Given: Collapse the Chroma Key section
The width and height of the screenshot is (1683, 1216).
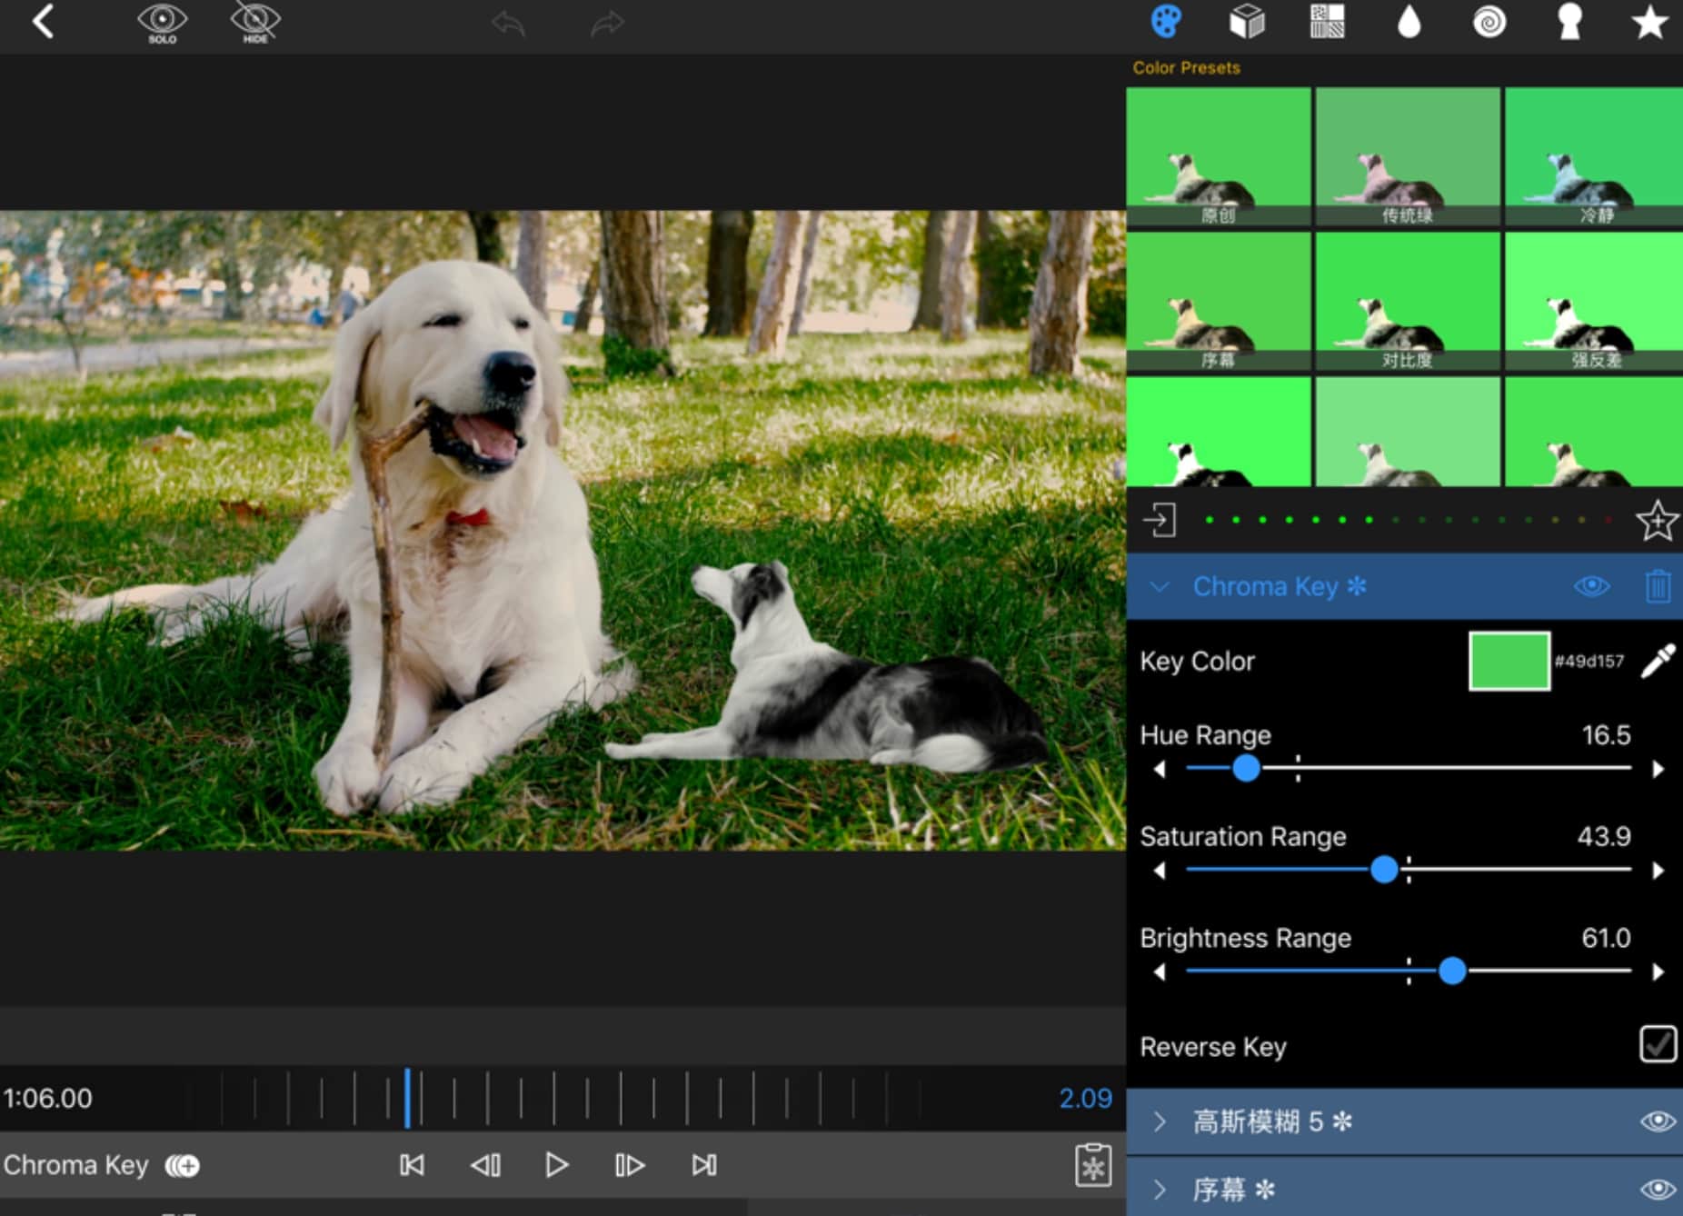Looking at the screenshot, I should [x=1160, y=587].
